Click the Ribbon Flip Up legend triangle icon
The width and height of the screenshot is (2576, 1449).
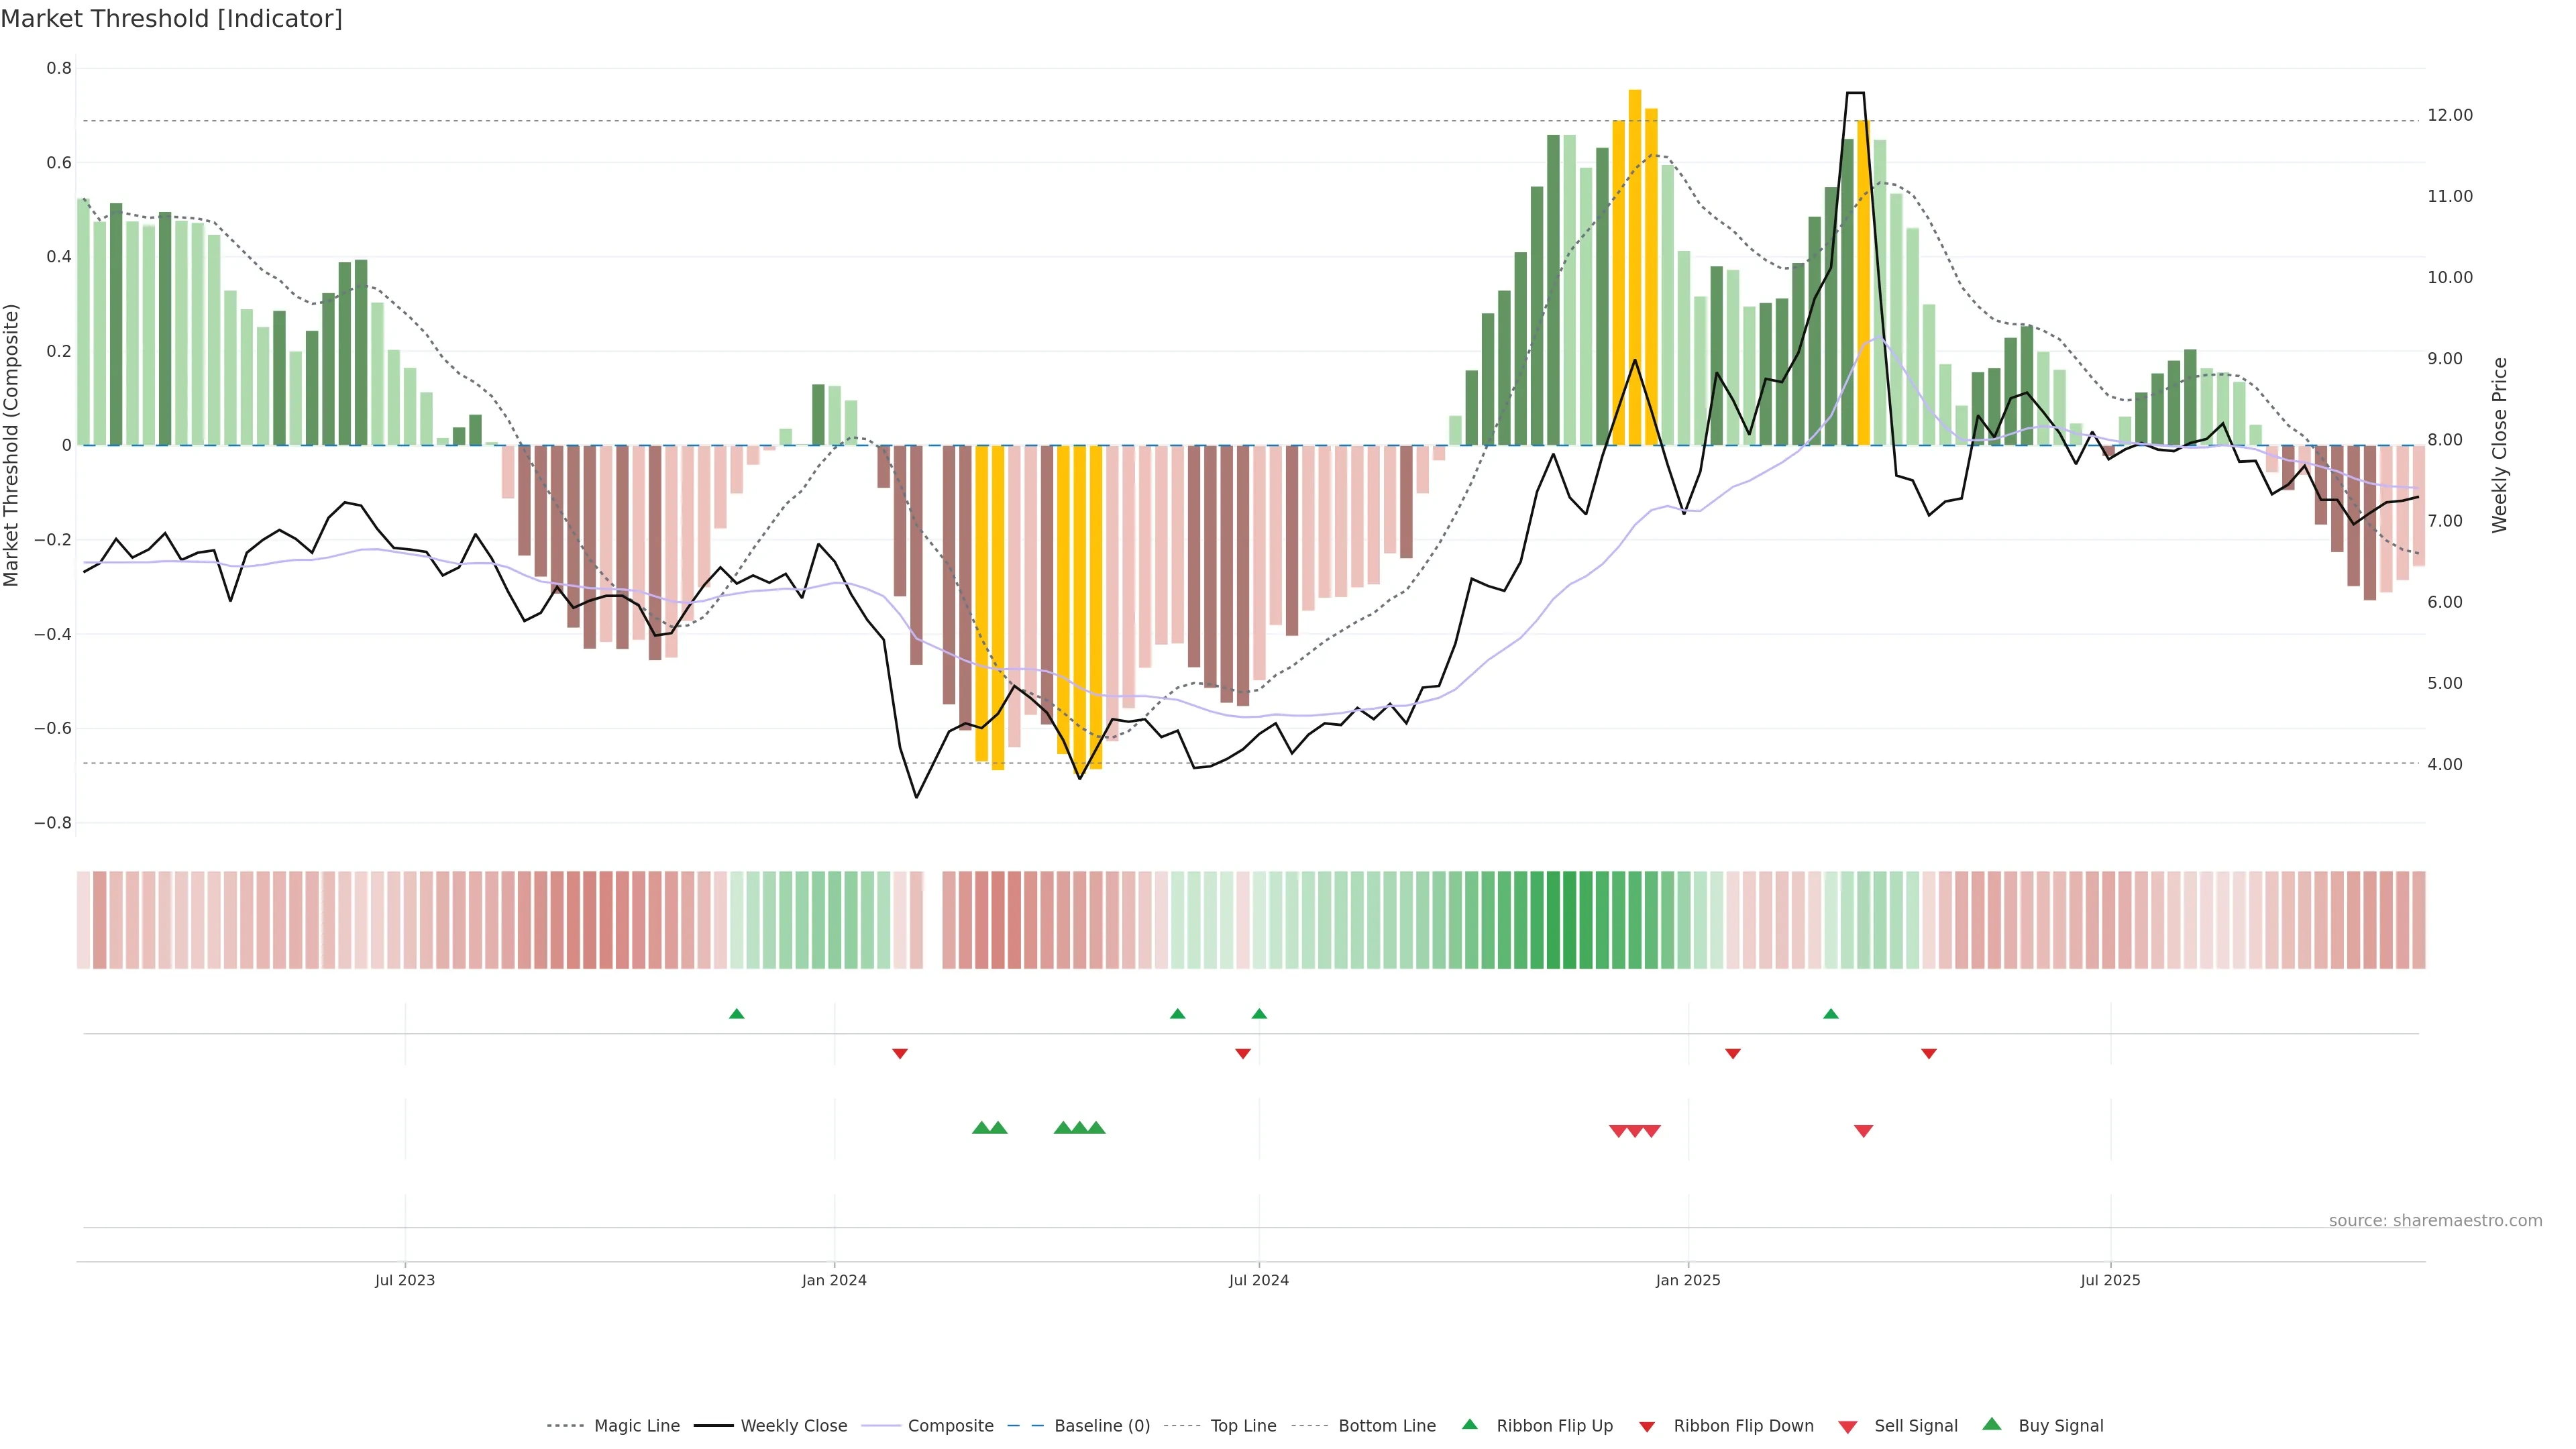coord(1469,1424)
